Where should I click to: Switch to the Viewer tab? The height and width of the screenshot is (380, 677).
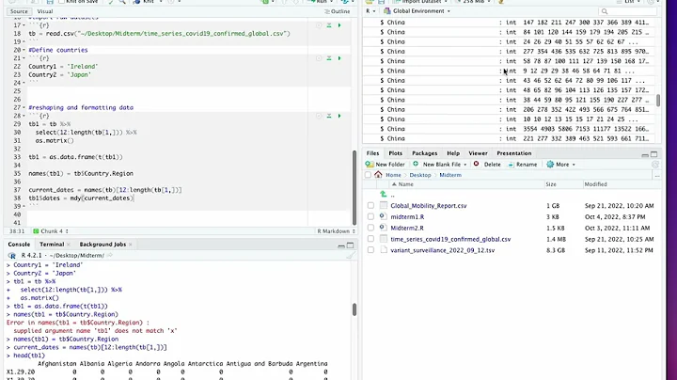pyautogui.click(x=478, y=153)
